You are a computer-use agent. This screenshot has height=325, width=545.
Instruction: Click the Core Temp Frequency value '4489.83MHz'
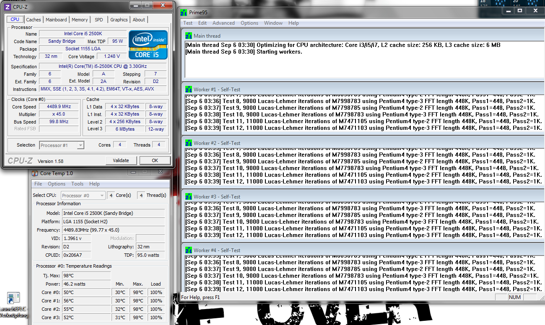click(x=114, y=230)
